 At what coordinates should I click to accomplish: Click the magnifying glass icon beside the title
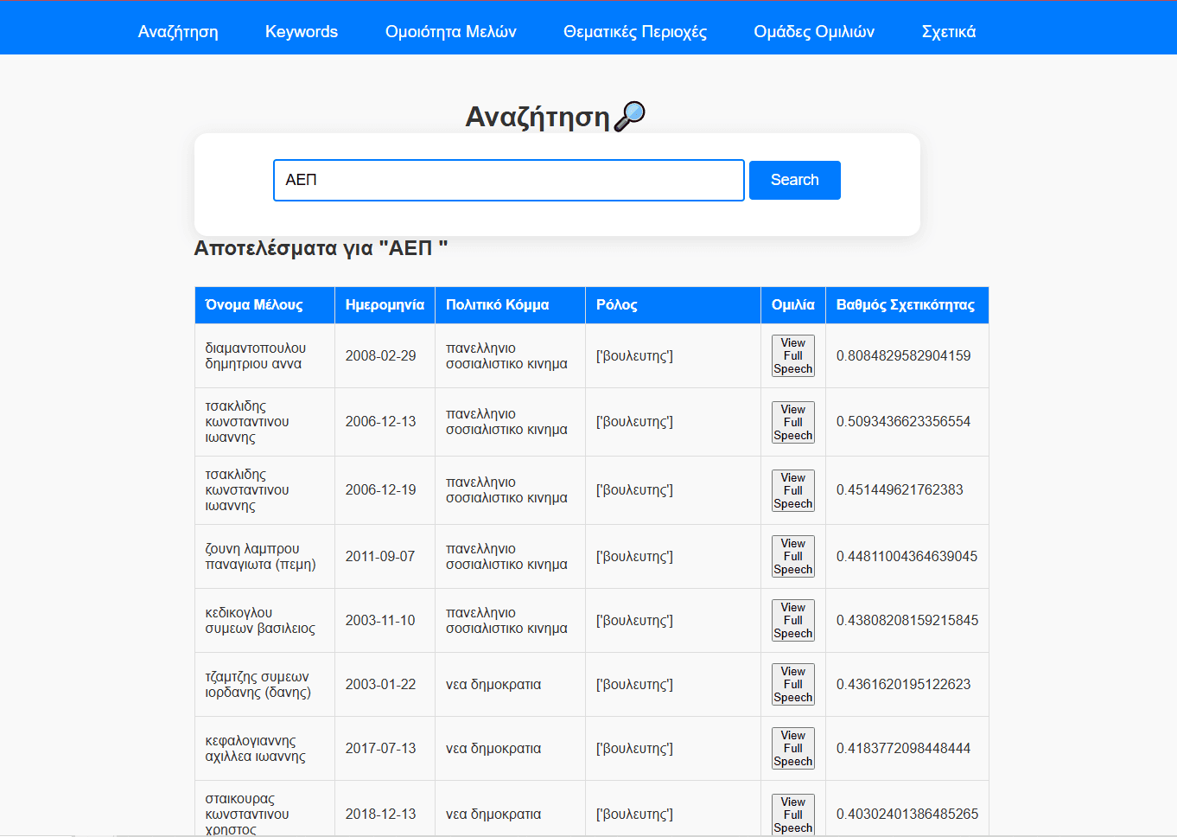coord(630,116)
